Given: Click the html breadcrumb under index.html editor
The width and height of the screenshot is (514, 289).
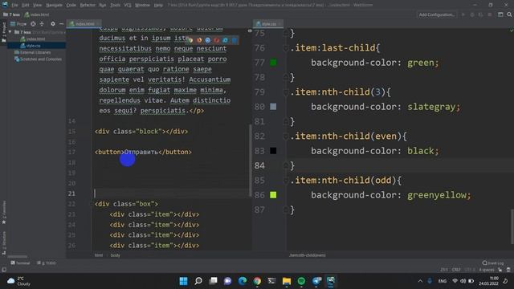Looking at the screenshot, I should pyautogui.click(x=98, y=255).
